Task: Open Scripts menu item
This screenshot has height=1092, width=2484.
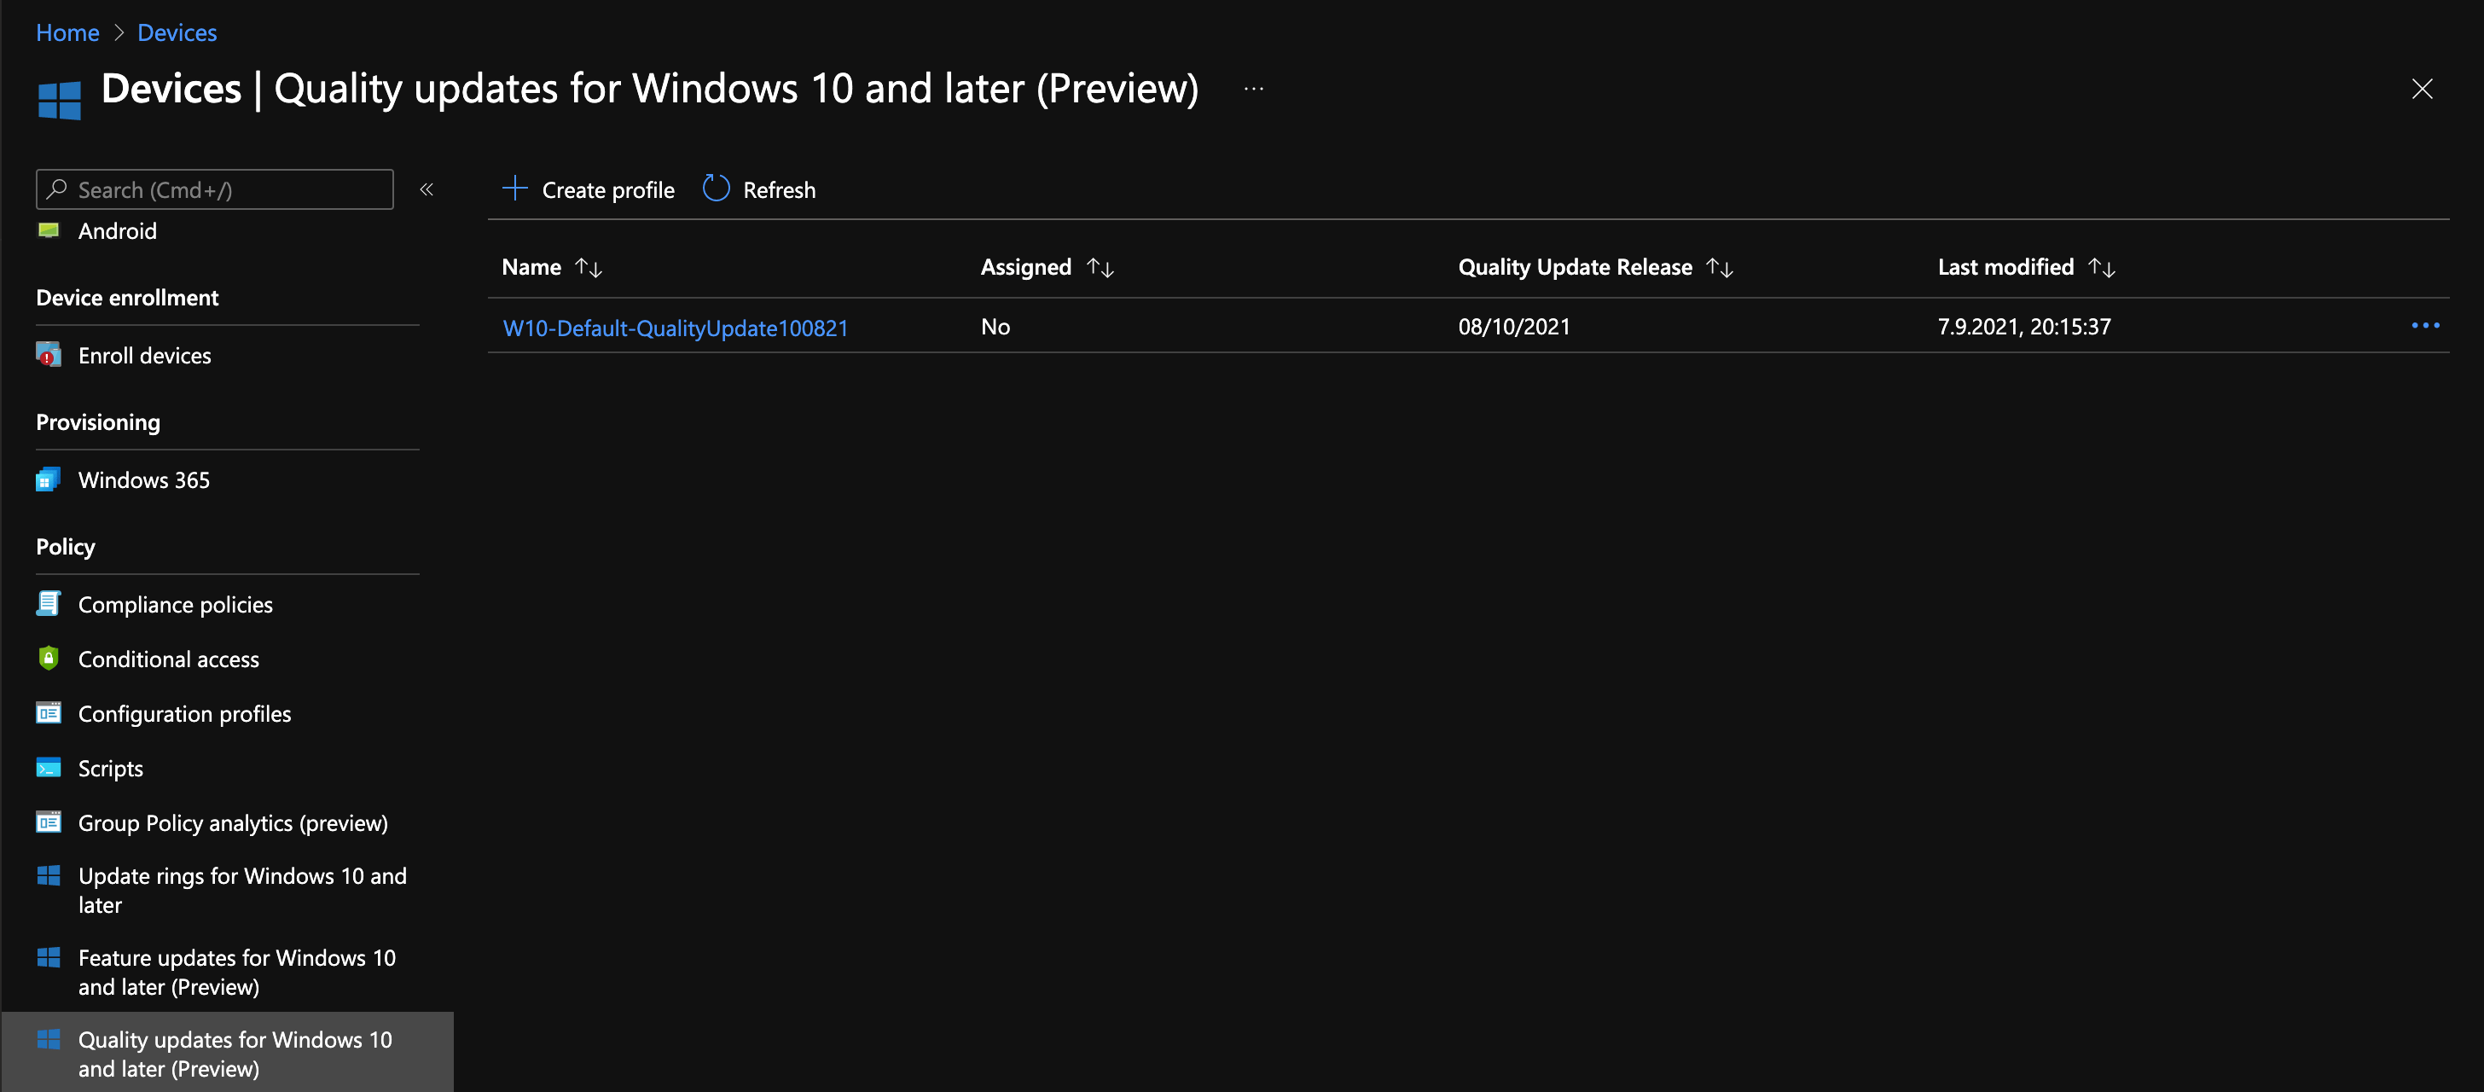Action: (111, 769)
